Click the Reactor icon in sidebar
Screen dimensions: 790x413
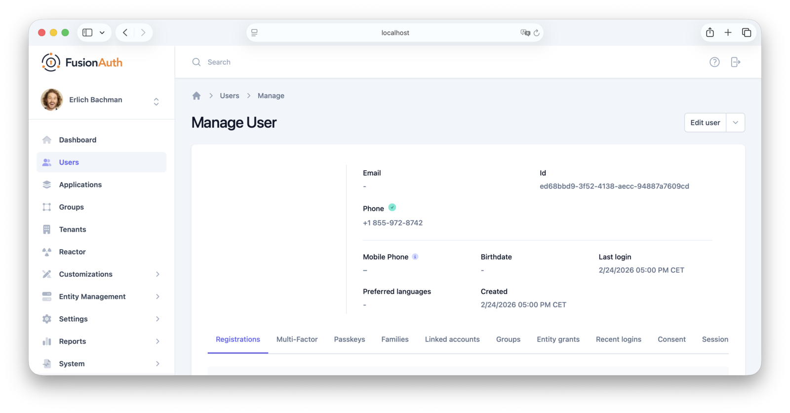[x=47, y=252]
